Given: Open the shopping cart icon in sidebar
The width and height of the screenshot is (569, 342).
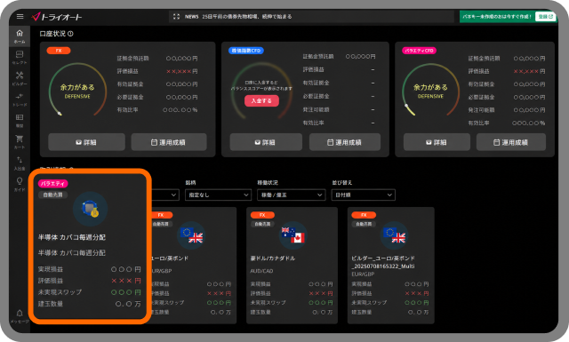Looking at the screenshot, I should pyautogui.click(x=20, y=141).
